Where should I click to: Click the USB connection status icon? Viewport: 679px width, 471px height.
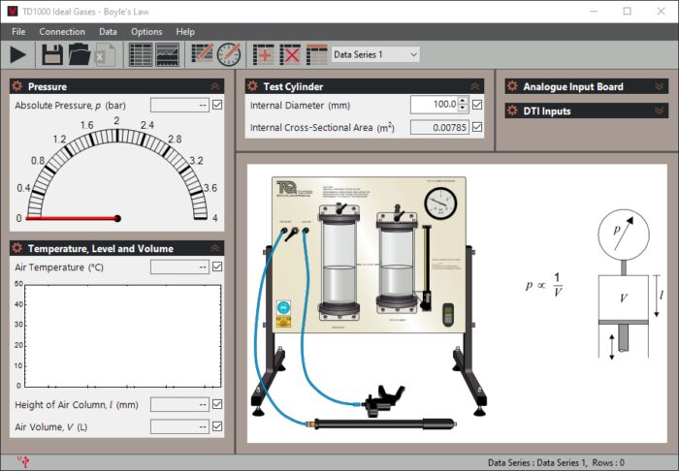24,462
